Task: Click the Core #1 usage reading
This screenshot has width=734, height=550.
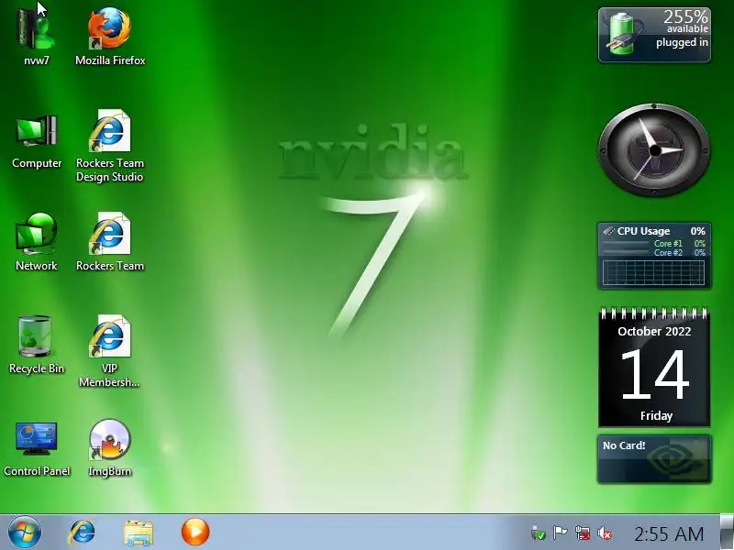Action: 680,244
